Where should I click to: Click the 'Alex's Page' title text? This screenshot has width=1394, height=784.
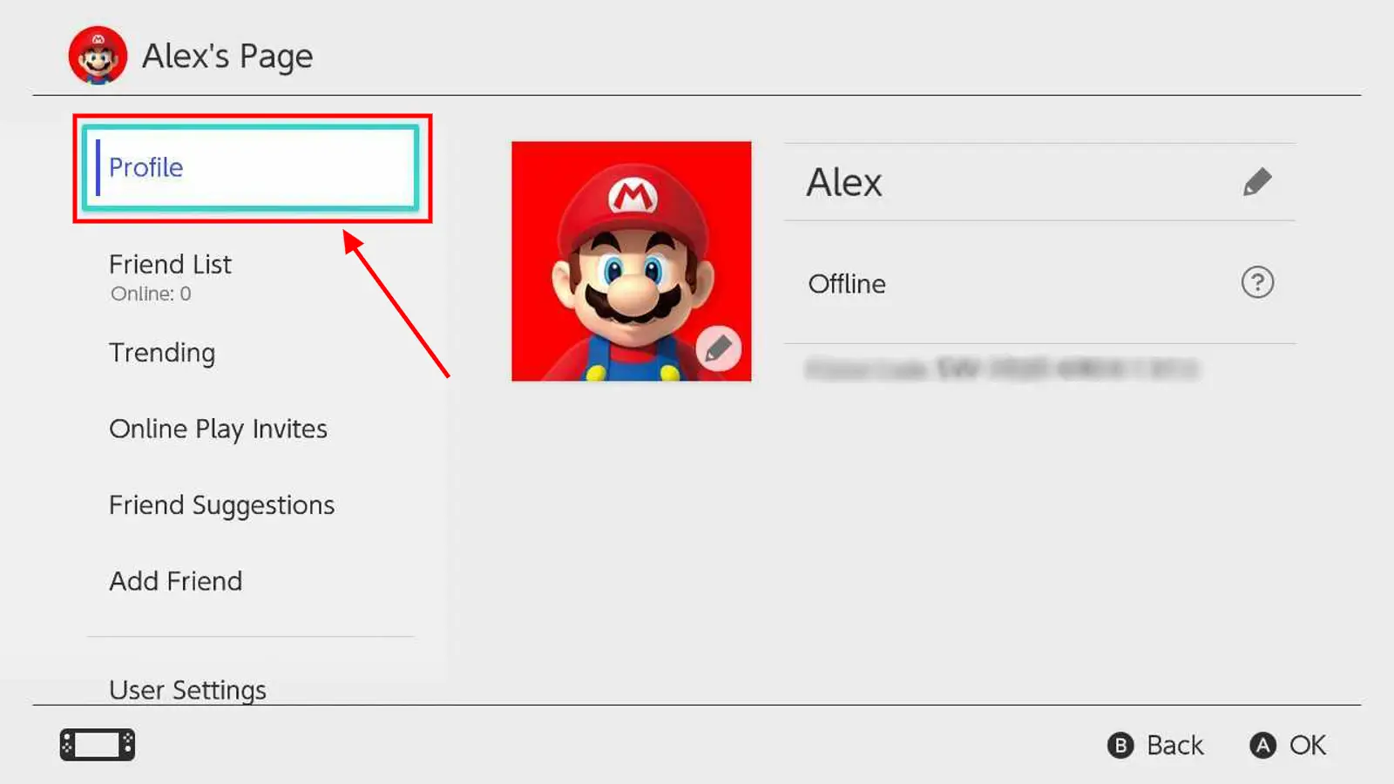[227, 57]
